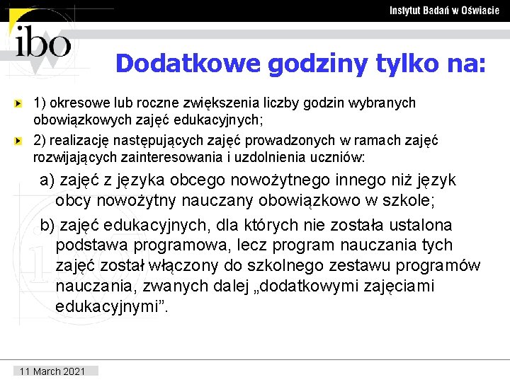
Task: Click the line '2) realizację następujących zajęć prowadzonych'
Action: (235, 141)
